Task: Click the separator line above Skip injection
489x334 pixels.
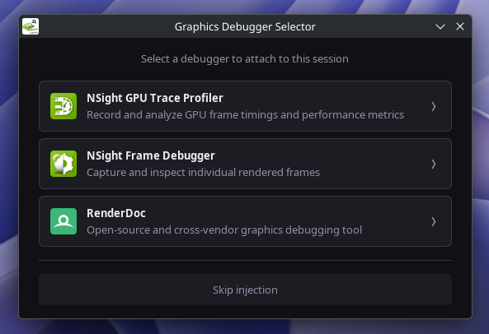Action: 245,260
